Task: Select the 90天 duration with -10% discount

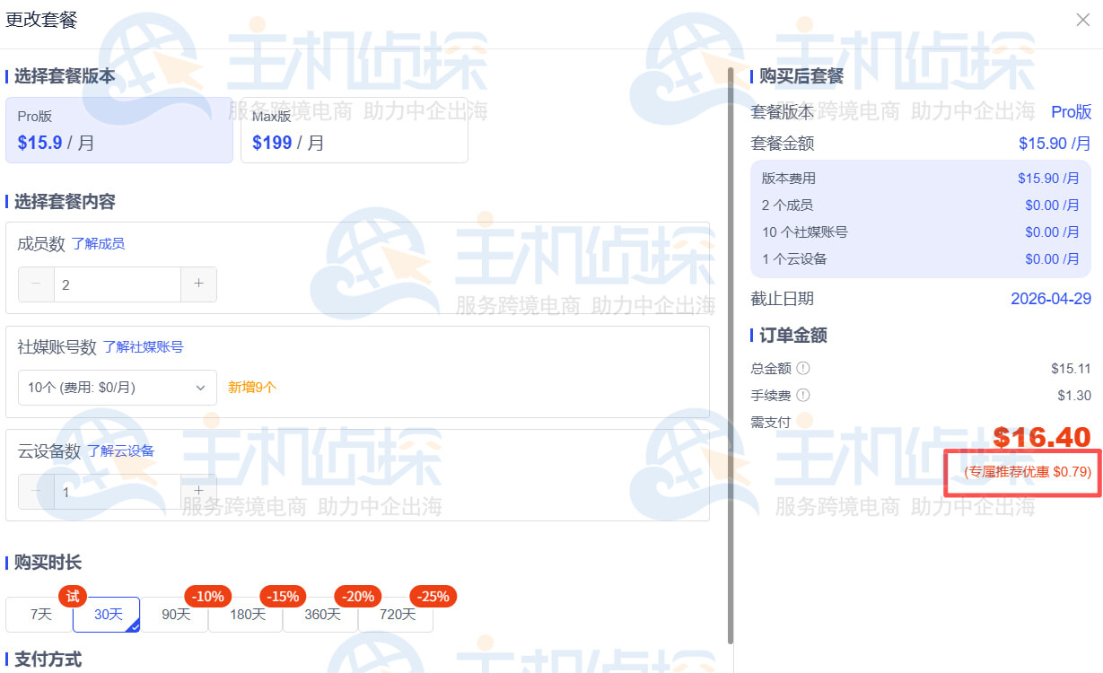Action: point(176,615)
